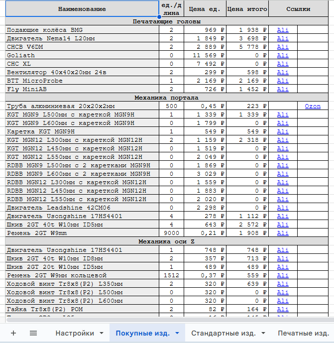Viewport: 334px width, 343px height.
Task: Select price cell 11 569 ₽ for Goliath
Action: click(x=205, y=55)
